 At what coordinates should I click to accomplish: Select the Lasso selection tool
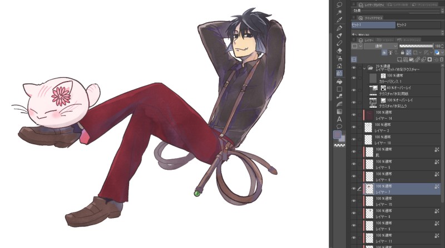(x=339, y=4)
